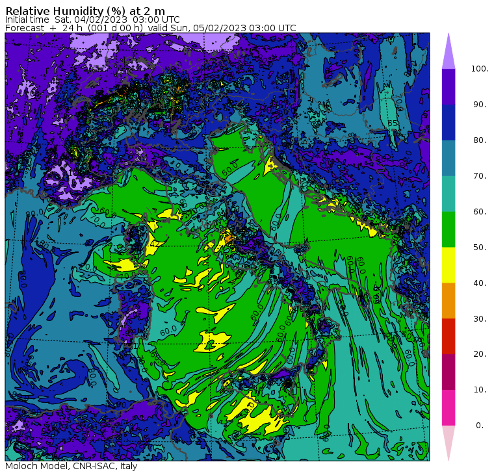Click the "80." colorbar label
This screenshot has width=494, height=475.
coord(480,140)
